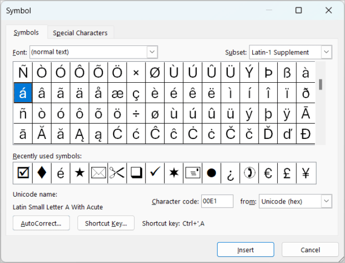Click the AutoCorrect... button
345x263 pixels.
pos(41,223)
